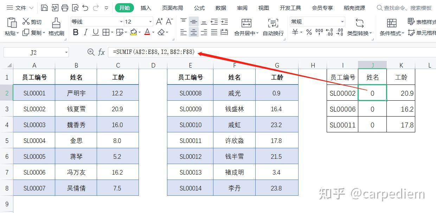The image size is (436, 213).
Task: Toggle vertical middle alignment
Action: 194,22
